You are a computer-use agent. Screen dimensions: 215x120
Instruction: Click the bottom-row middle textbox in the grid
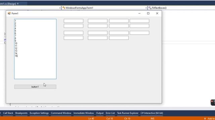(x=98, y=38)
